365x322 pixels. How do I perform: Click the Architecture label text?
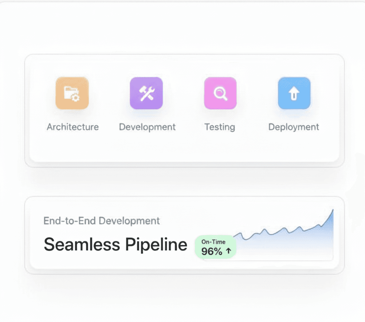click(72, 127)
